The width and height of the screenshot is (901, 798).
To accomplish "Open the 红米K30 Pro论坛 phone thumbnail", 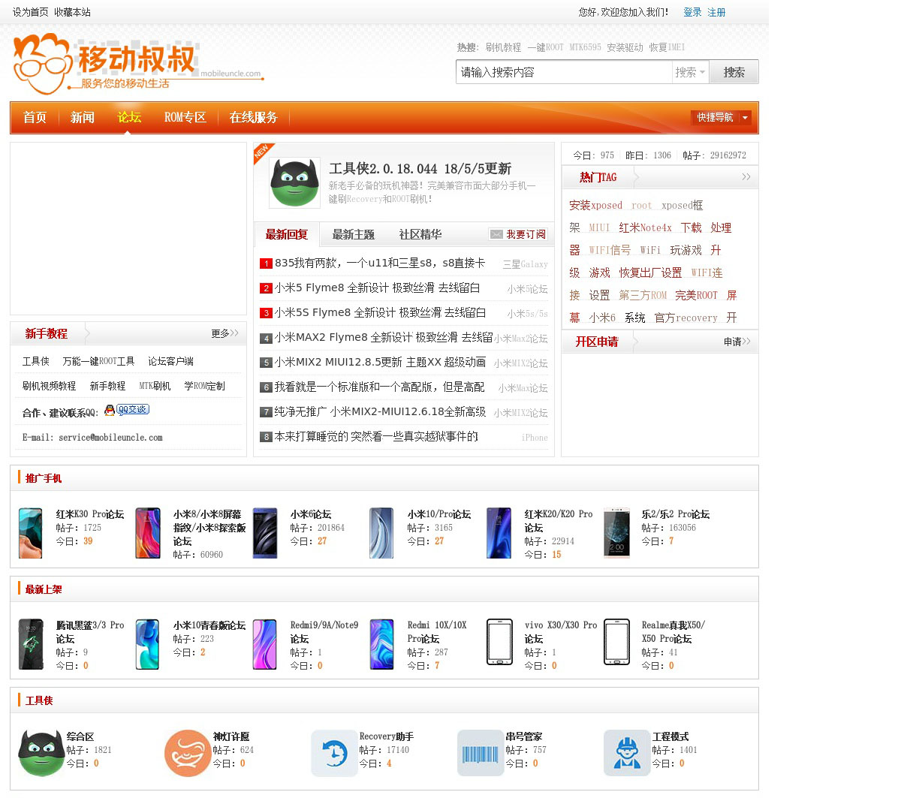I will (x=31, y=533).
